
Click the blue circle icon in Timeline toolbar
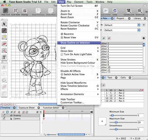(x=7, y=112)
